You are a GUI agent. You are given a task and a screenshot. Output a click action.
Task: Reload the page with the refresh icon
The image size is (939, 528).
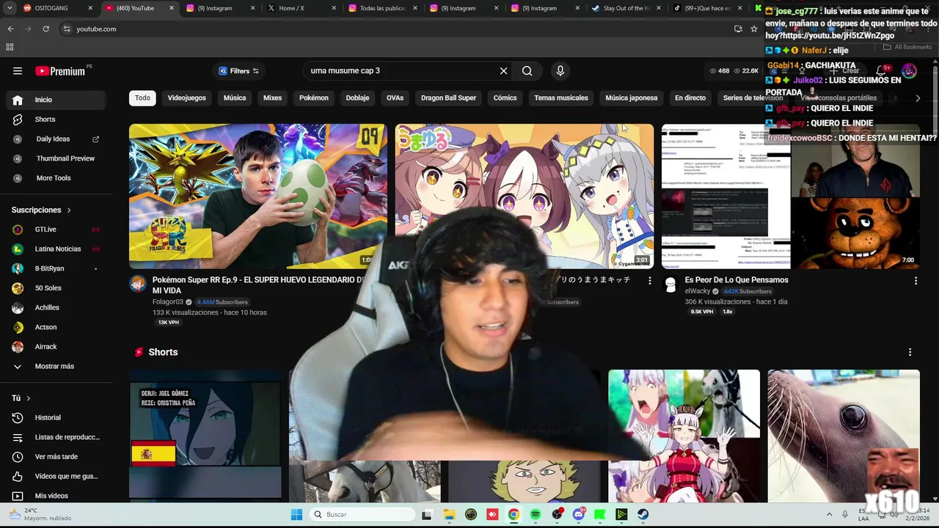pyautogui.click(x=45, y=29)
